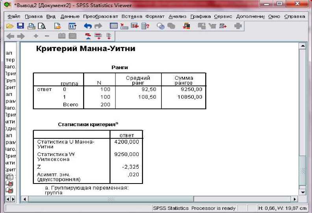Open the Графика menu
The width and height of the screenshot is (312, 213).
tap(201, 17)
